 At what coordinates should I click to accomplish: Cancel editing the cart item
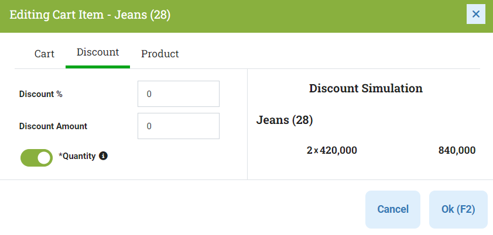(393, 209)
